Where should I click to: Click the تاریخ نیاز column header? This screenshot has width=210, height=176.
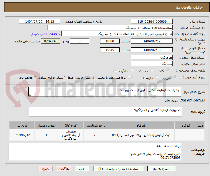pos(22,126)
